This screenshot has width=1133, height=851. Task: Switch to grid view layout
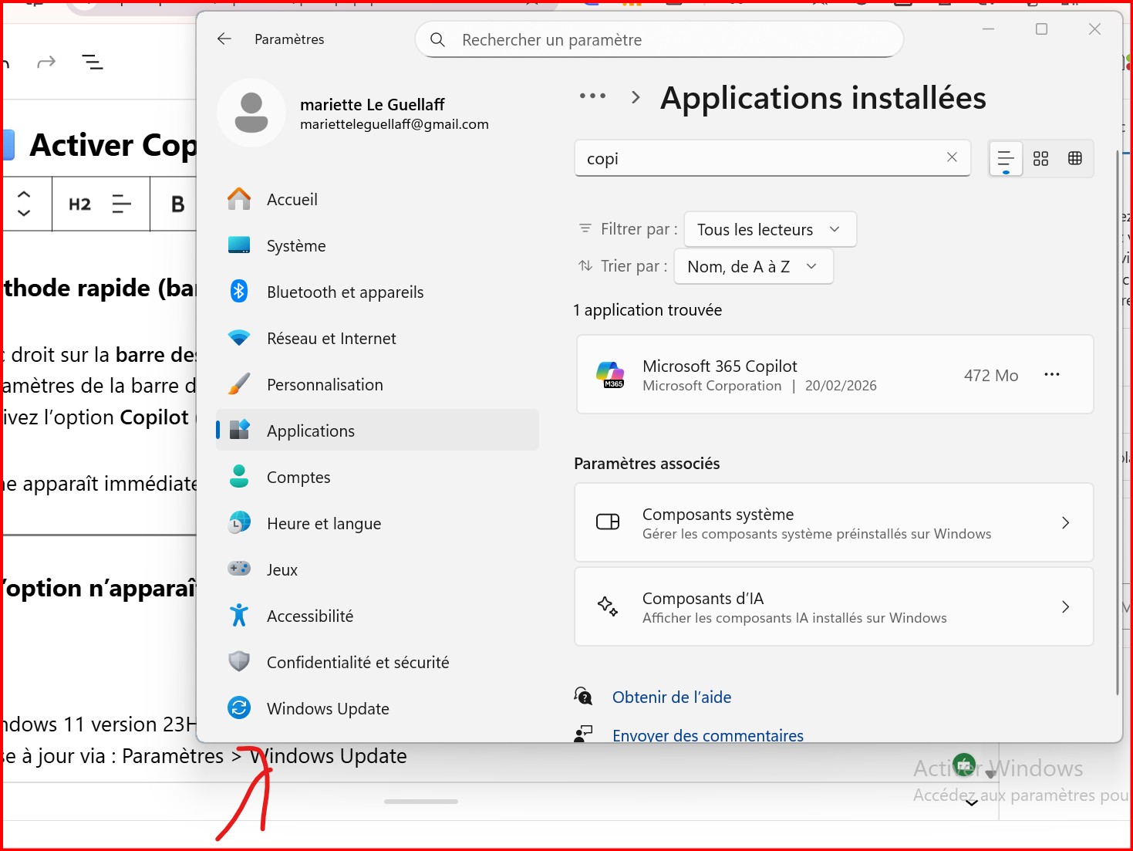tap(1040, 159)
